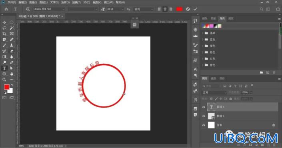Screen dimensions: 282x148
Task: Open the 窗口(W) menu
Action: click(109, 2)
